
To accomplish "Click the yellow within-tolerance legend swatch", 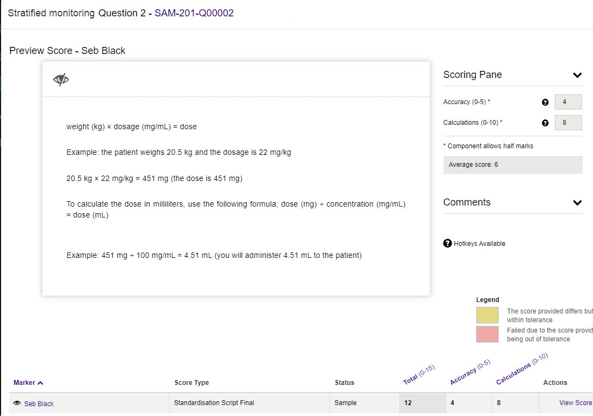I will [x=487, y=315].
